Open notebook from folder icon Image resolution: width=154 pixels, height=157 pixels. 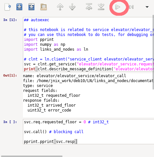[x=44, y=7]
